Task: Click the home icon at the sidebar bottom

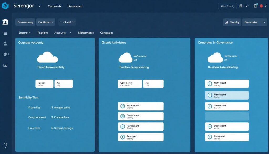Action: pos(5,145)
